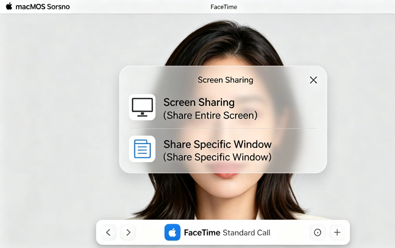Click the circled dot record icon
Image resolution: width=395 pixels, height=248 pixels.
point(317,232)
